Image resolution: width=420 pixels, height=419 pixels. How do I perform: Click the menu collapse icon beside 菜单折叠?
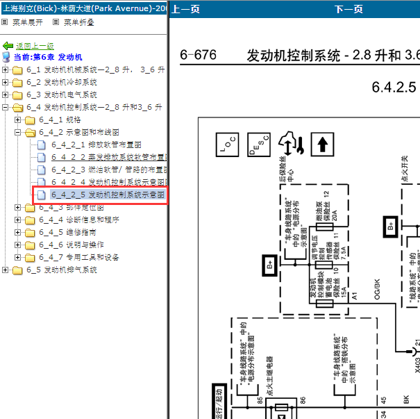pyautogui.click(x=56, y=22)
